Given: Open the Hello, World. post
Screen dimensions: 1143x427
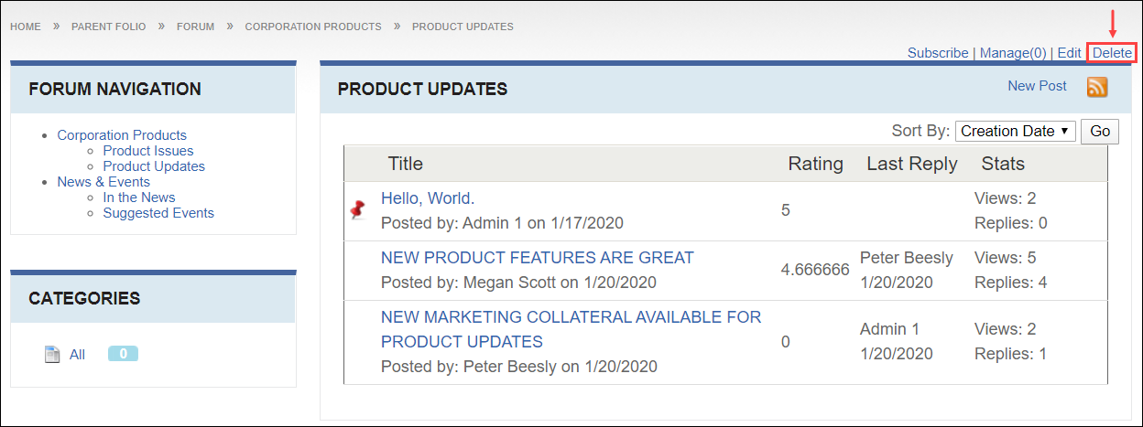Looking at the screenshot, I should [428, 198].
